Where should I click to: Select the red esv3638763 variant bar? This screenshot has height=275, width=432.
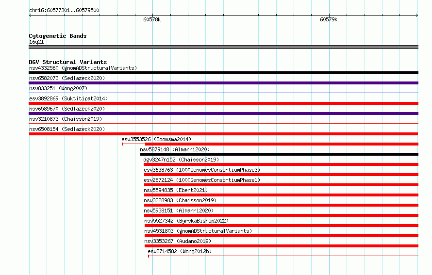(x=281, y=175)
